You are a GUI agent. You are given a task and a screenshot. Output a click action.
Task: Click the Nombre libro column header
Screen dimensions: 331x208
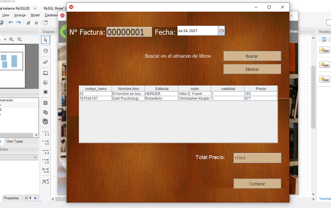(128, 89)
